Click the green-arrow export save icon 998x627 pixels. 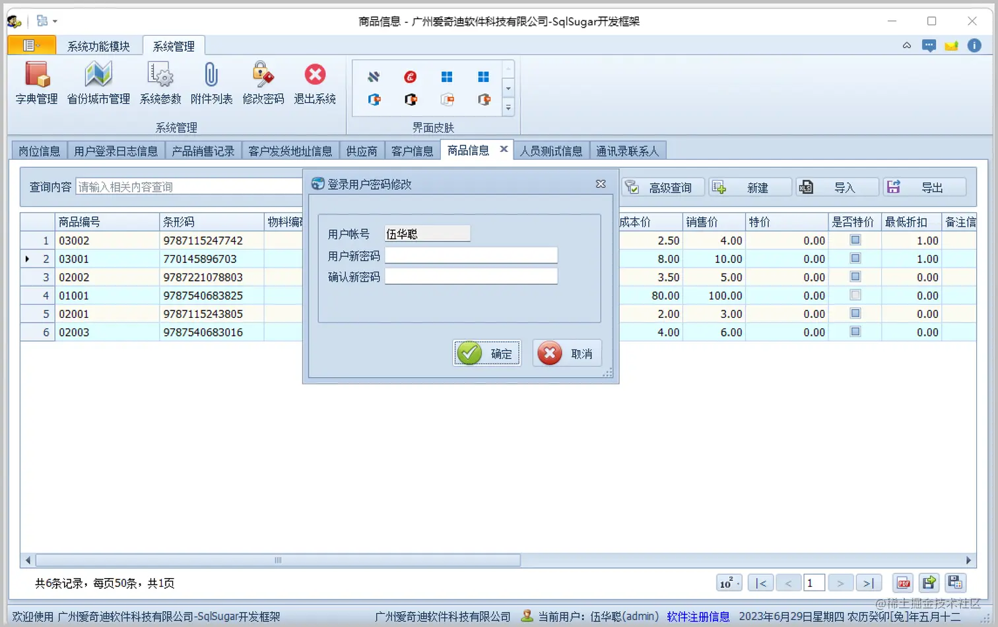click(x=929, y=583)
